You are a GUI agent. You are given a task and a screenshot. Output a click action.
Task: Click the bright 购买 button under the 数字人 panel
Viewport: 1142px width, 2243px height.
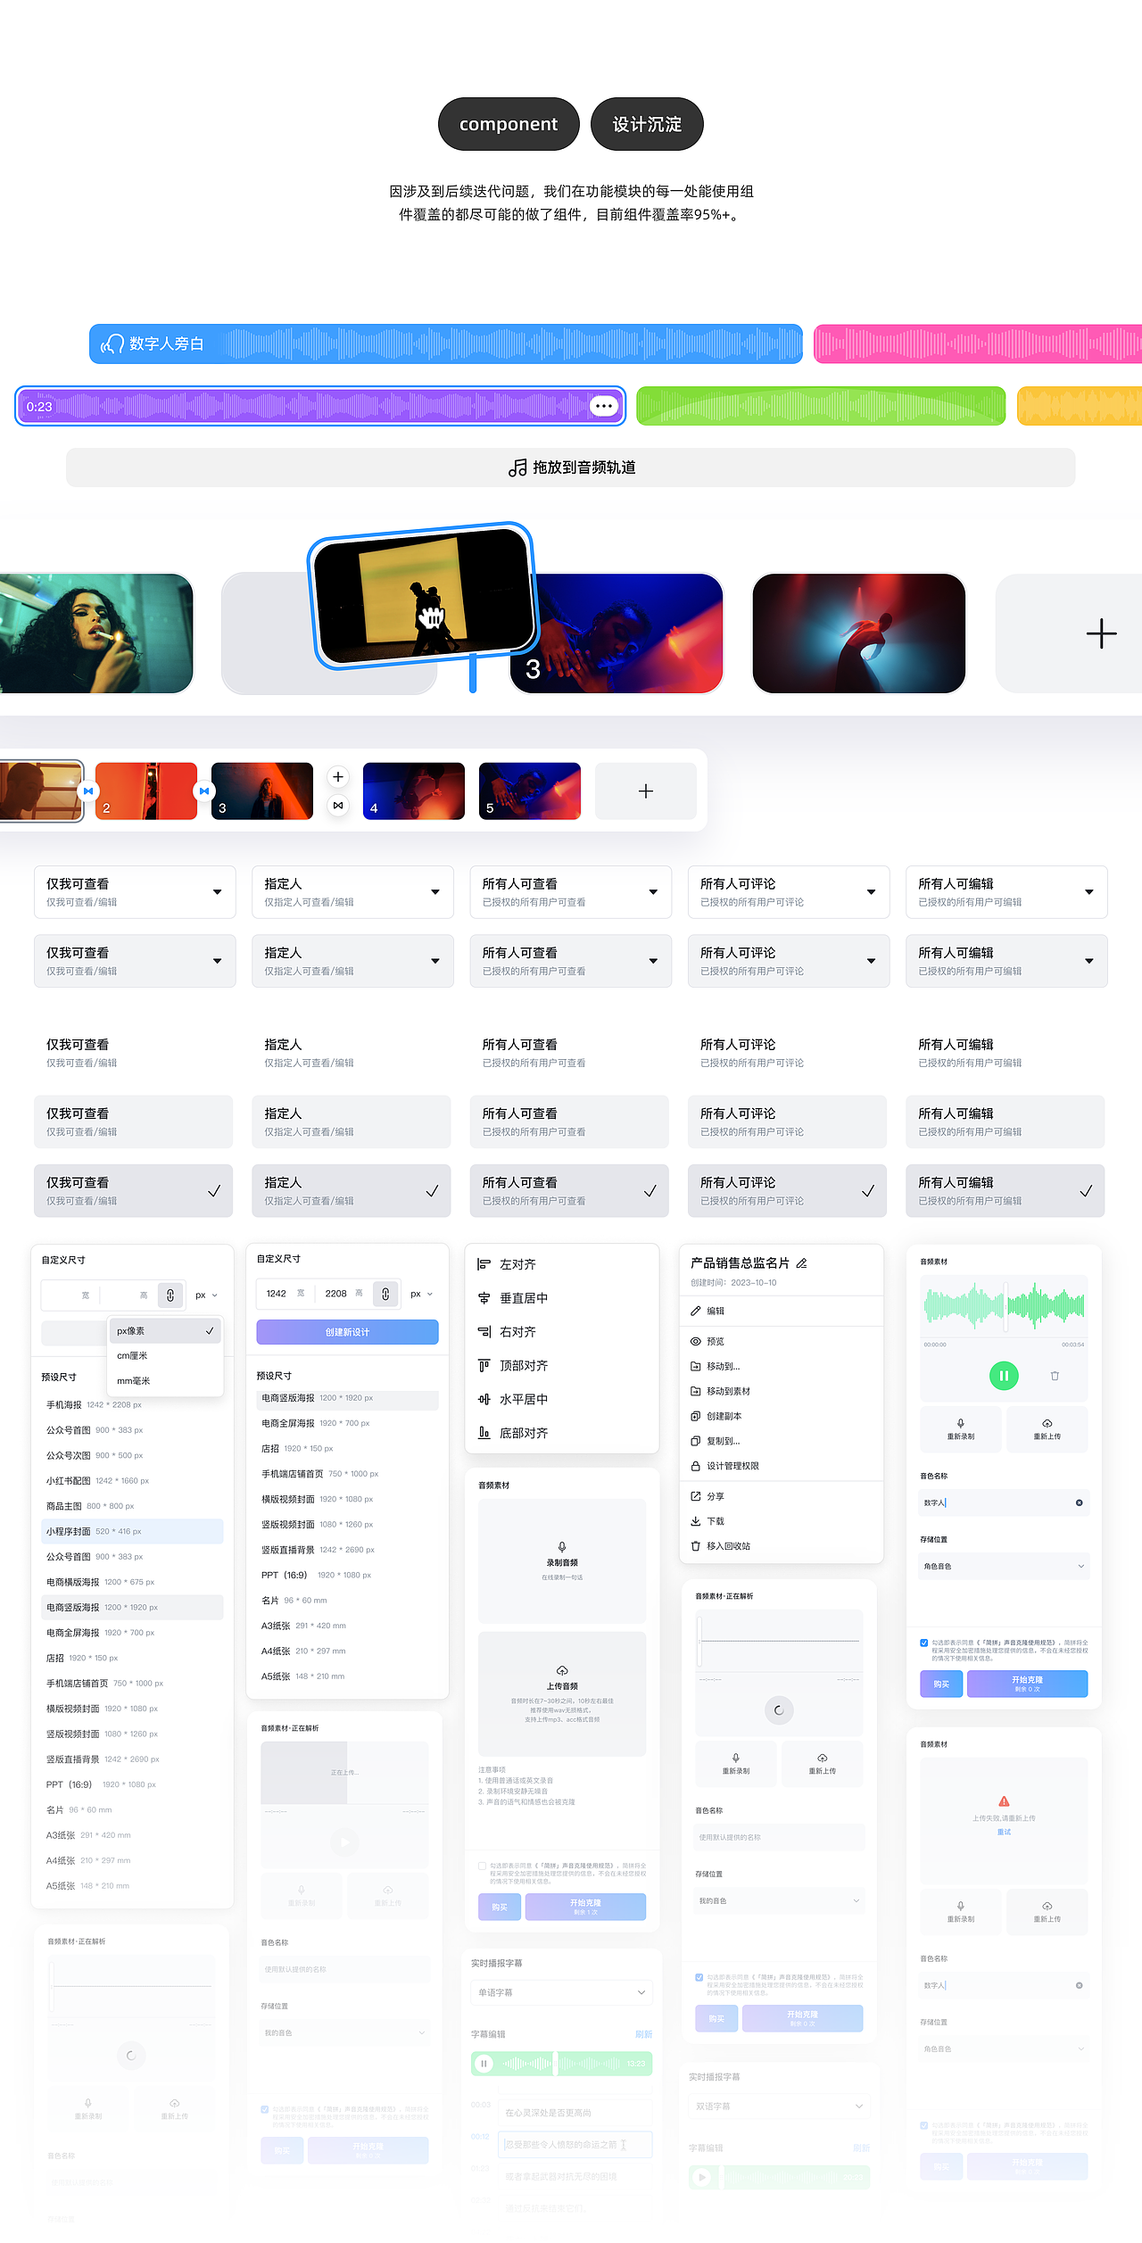[x=941, y=1684]
